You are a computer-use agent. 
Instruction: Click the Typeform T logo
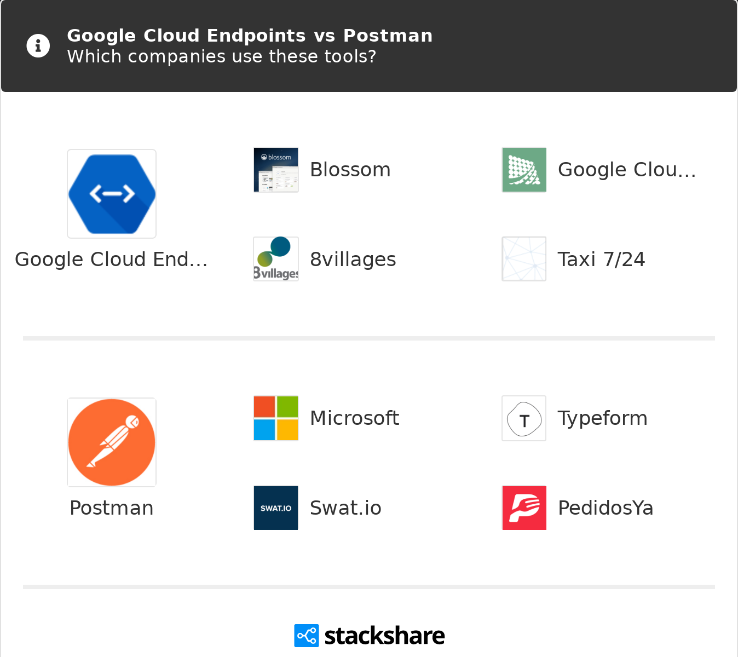(x=524, y=418)
